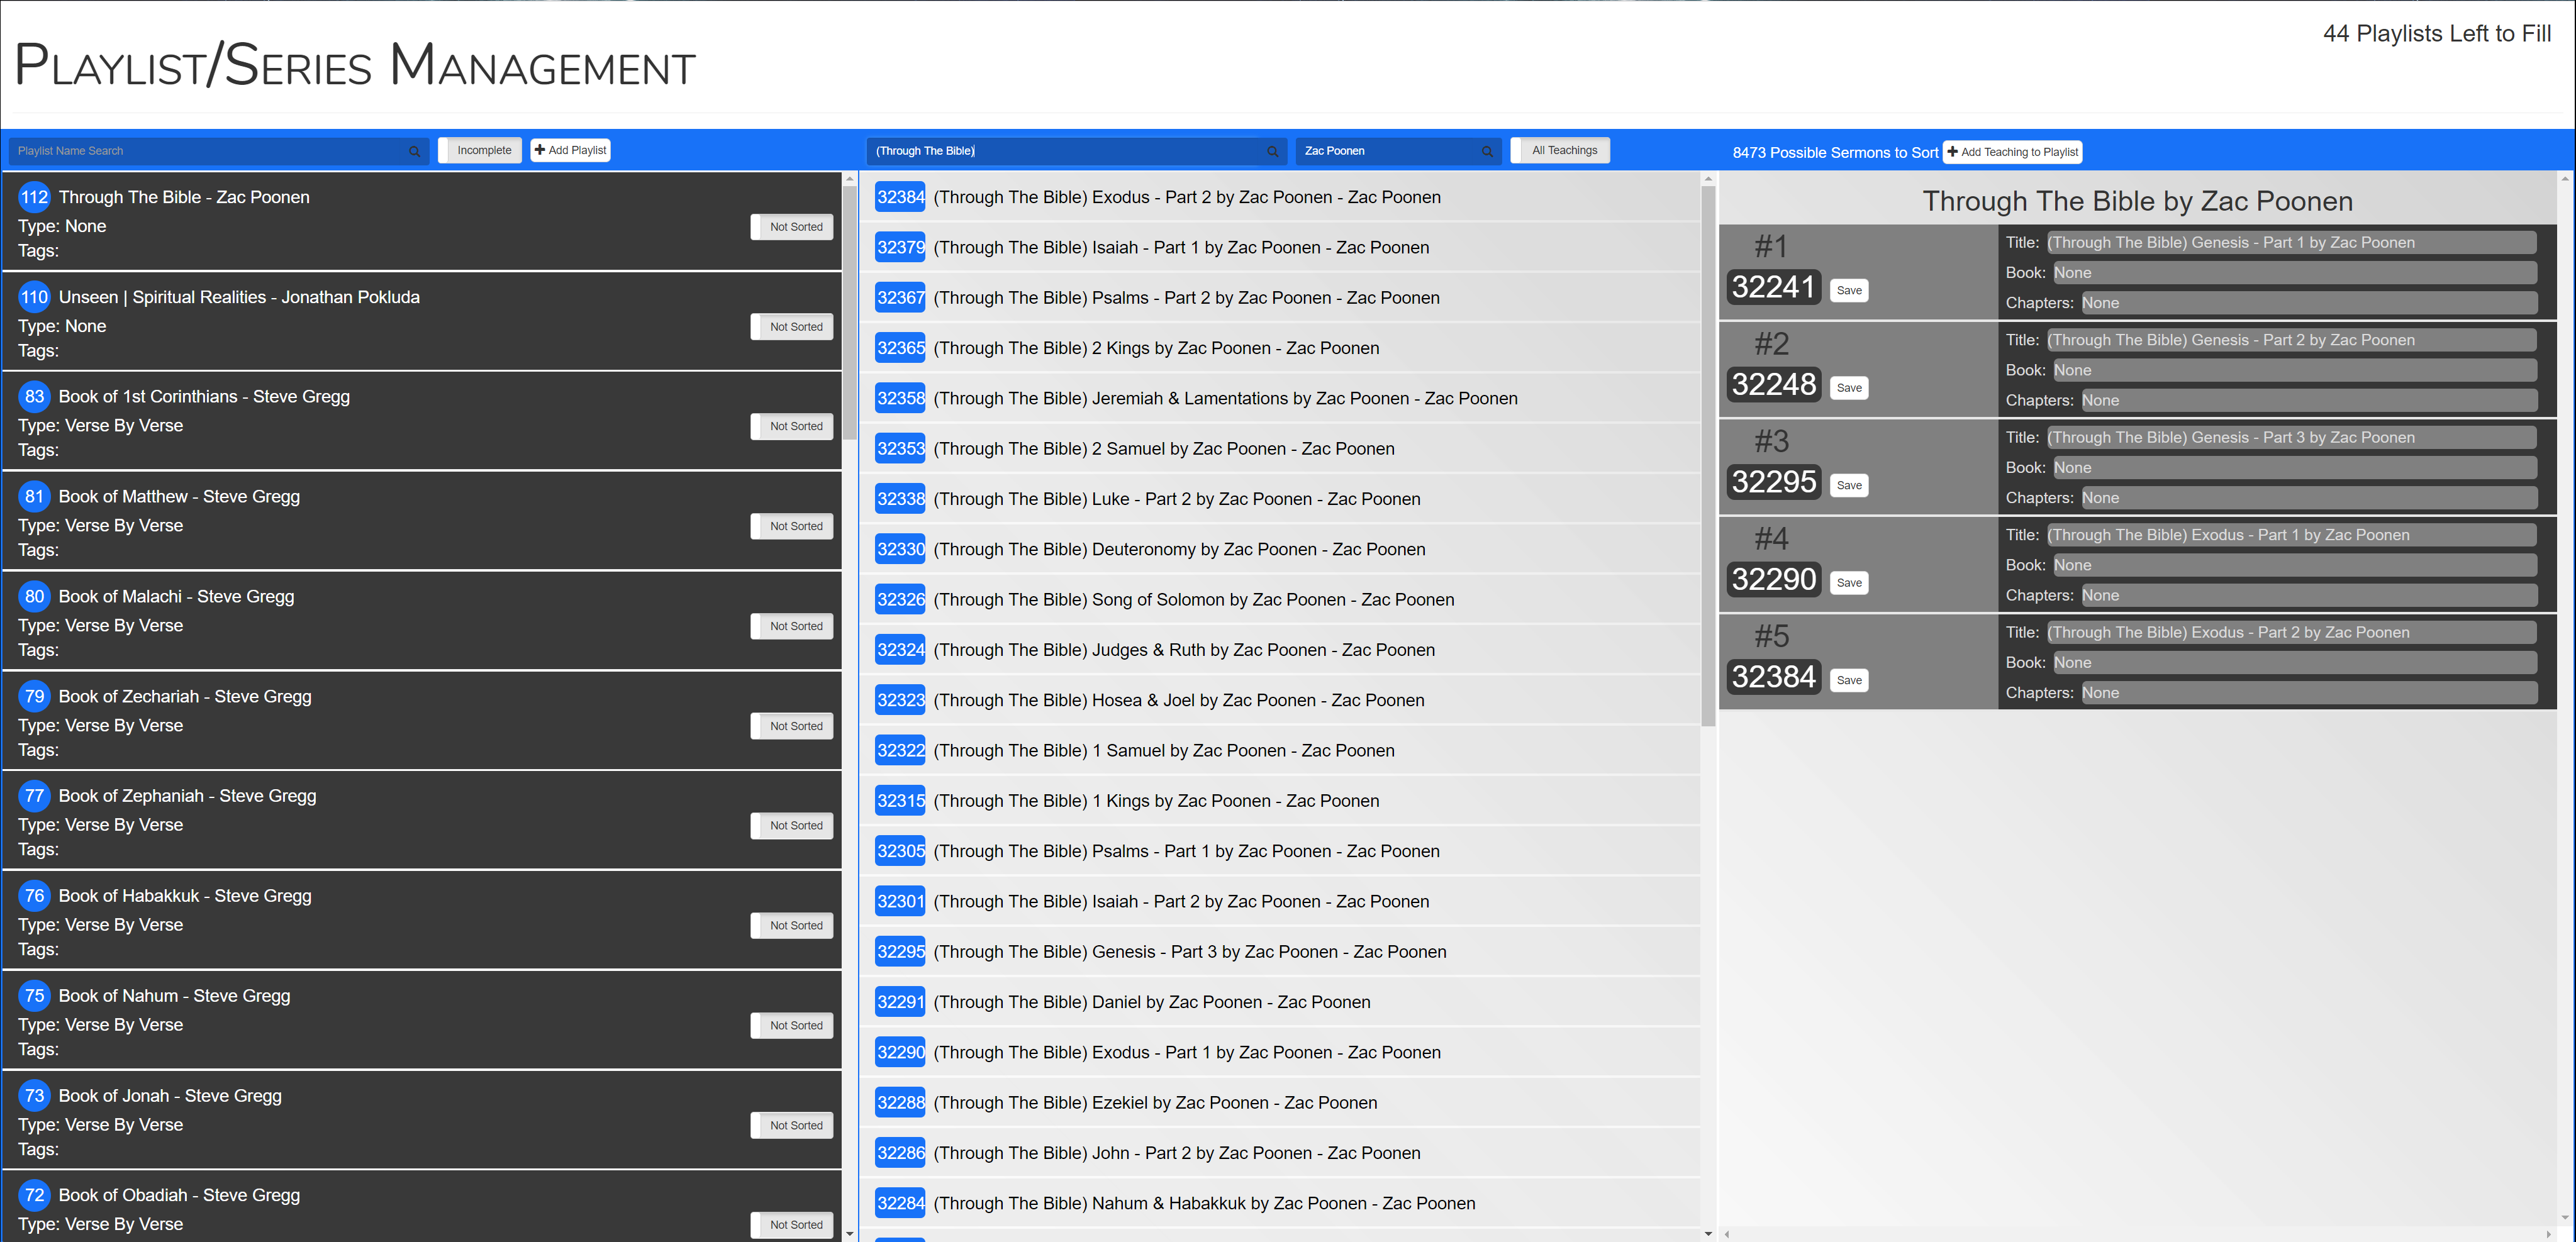Screen dimensions: 2576x1242
Task: Click the Add Playlist button
Action: click(570, 151)
